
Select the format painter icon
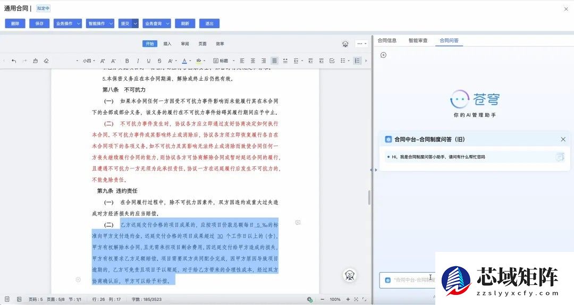[36, 61]
